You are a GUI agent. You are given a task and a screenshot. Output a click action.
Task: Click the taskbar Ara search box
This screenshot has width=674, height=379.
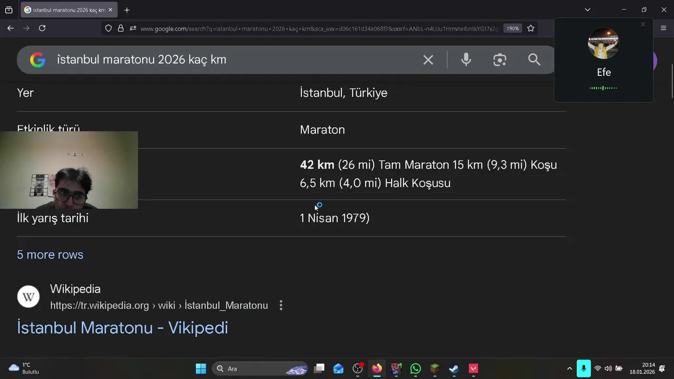(x=260, y=368)
